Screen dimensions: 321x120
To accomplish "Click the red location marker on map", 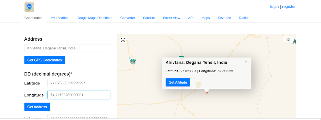I will tap(207, 92).
